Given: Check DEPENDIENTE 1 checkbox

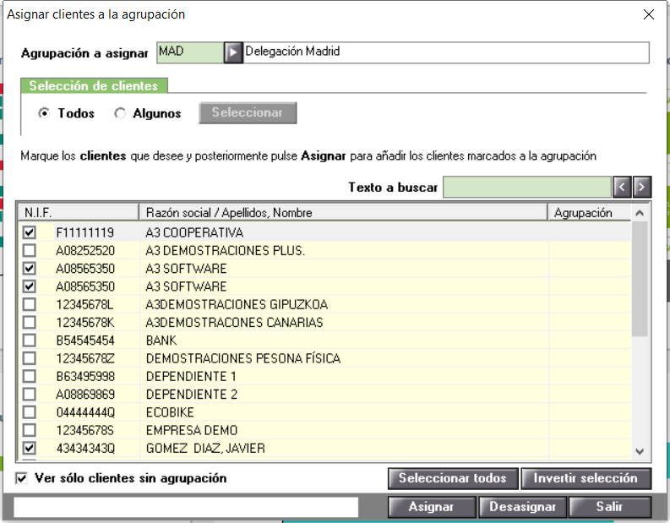Looking at the screenshot, I should [x=29, y=376].
